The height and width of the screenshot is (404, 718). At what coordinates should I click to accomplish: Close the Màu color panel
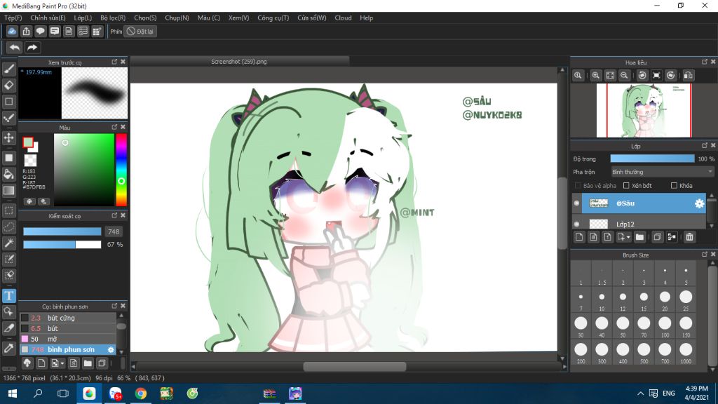[x=123, y=127]
